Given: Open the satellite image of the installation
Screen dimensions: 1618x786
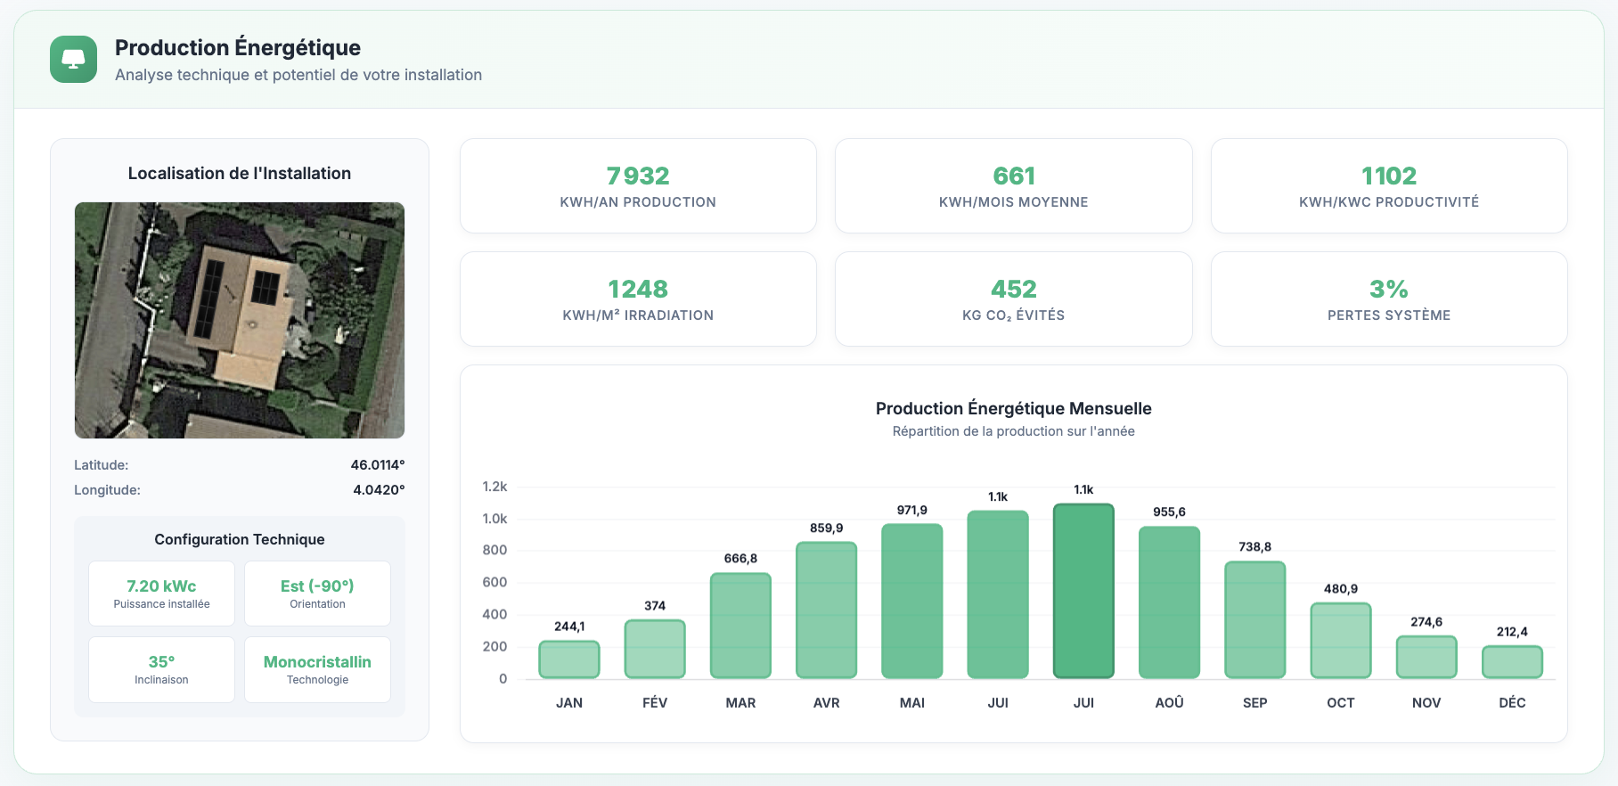Looking at the screenshot, I should point(239,320).
